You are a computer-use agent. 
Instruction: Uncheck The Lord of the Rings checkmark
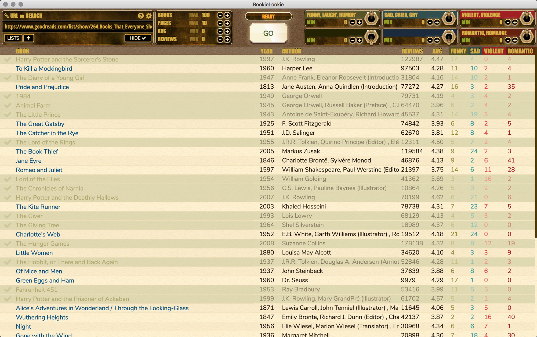[8, 142]
